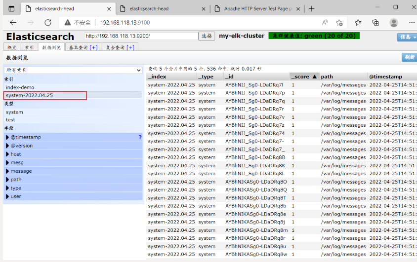
Task: Close the first elasticsearch-head tab
Action: click(x=109, y=9)
